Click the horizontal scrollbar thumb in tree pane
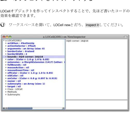This screenshot has width=130, height=113. pos(20,108)
